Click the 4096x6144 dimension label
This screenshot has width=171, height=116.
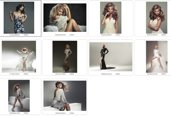(x=15, y=113)
